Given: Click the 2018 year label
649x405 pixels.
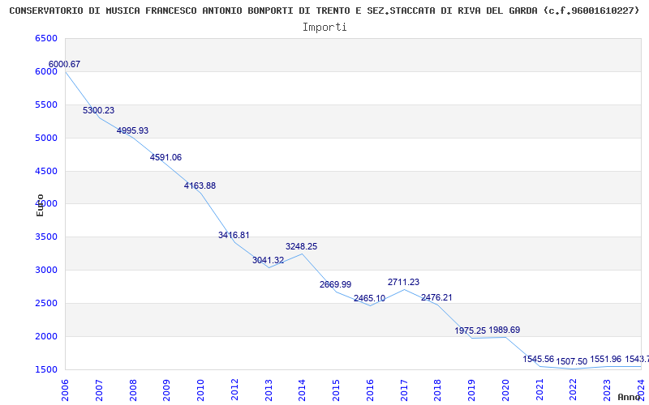Looking at the screenshot, I should tap(438, 390).
